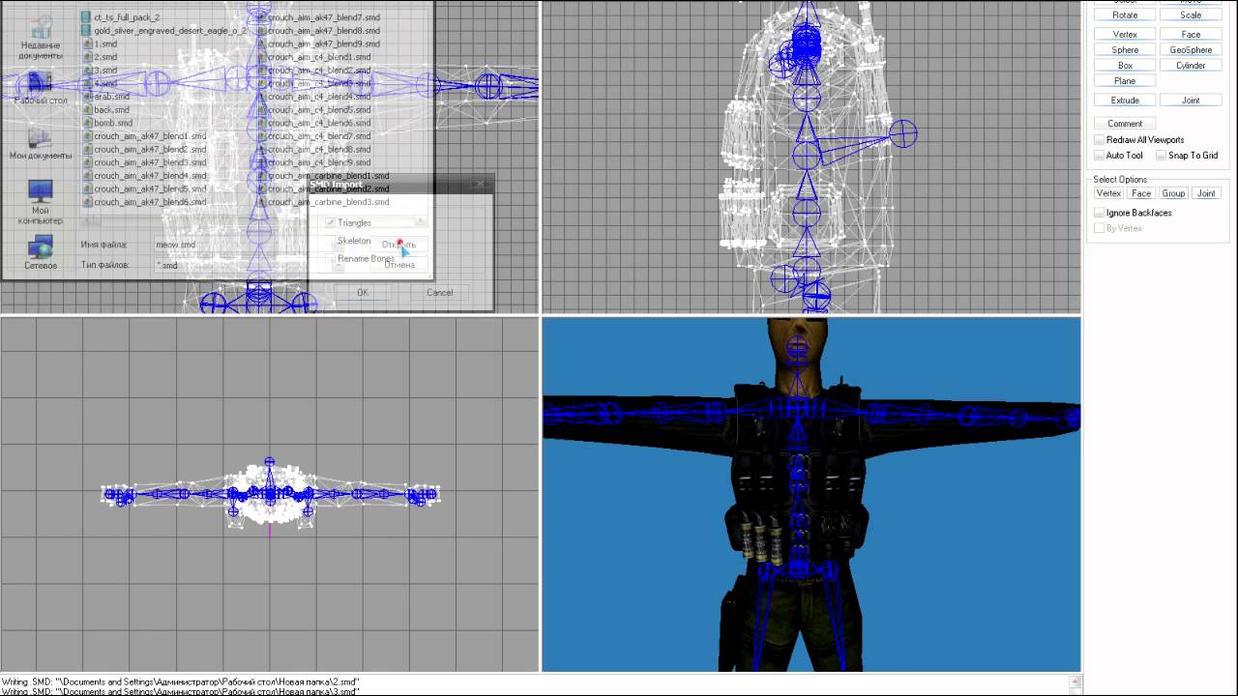Choose the Face tool in the tools panel
The height and width of the screenshot is (696, 1238).
[1191, 35]
